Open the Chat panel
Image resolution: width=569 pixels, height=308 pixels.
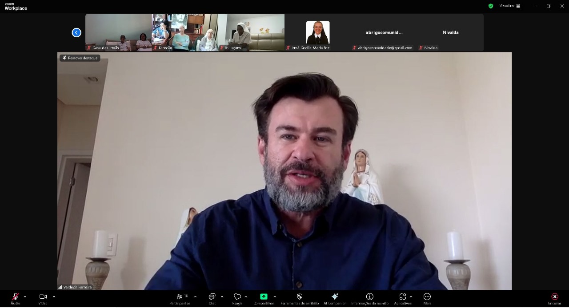coord(212,297)
